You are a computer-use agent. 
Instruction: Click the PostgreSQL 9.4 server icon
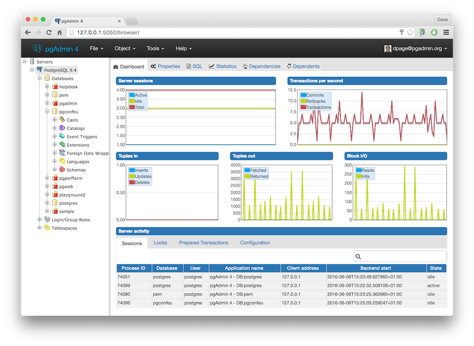click(x=40, y=70)
